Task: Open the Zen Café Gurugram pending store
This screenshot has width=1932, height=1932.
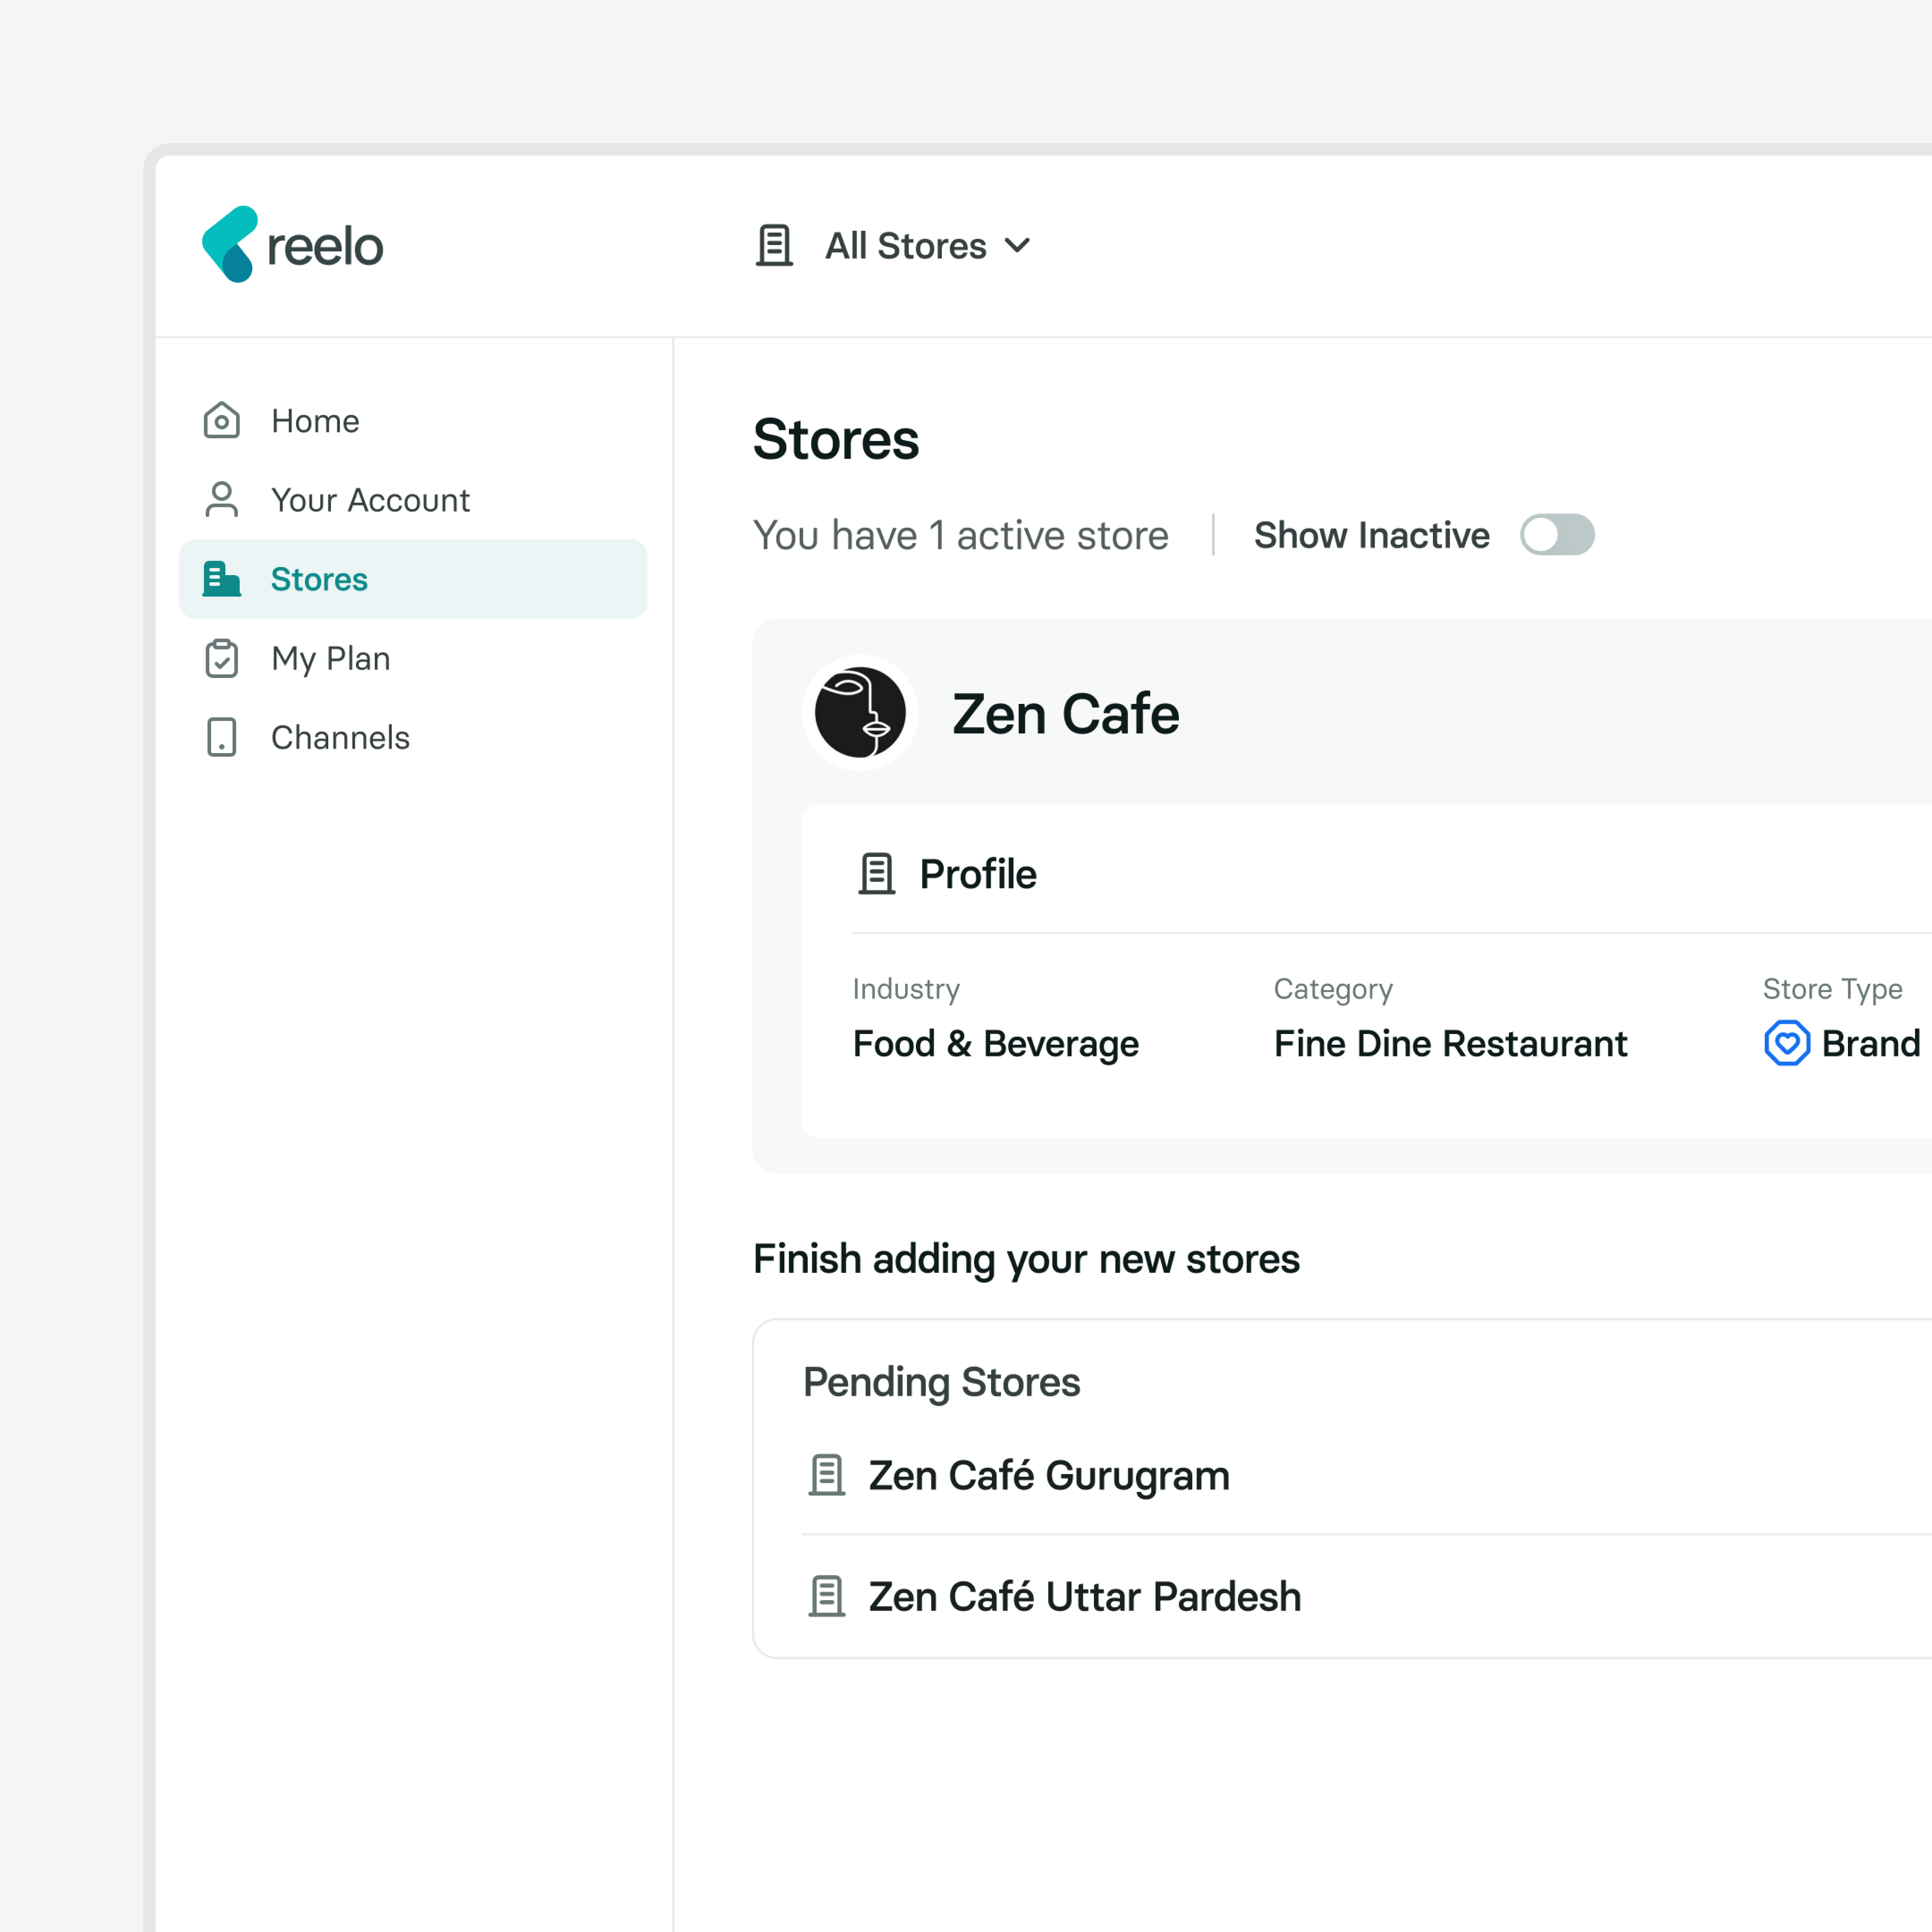Action: tap(1049, 1476)
